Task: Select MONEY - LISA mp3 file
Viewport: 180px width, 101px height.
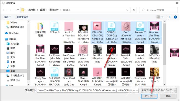Action: tap(155, 54)
